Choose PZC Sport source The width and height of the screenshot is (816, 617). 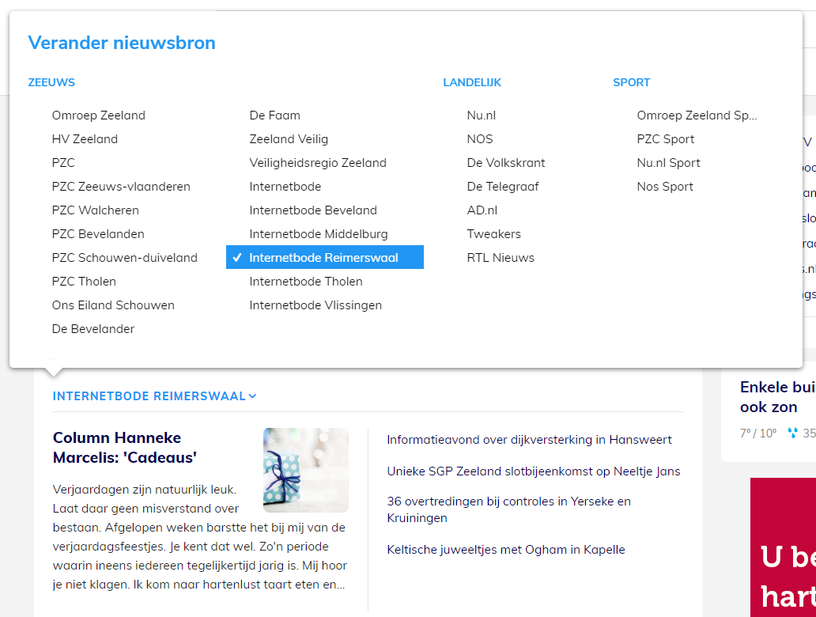coord(666,139)
